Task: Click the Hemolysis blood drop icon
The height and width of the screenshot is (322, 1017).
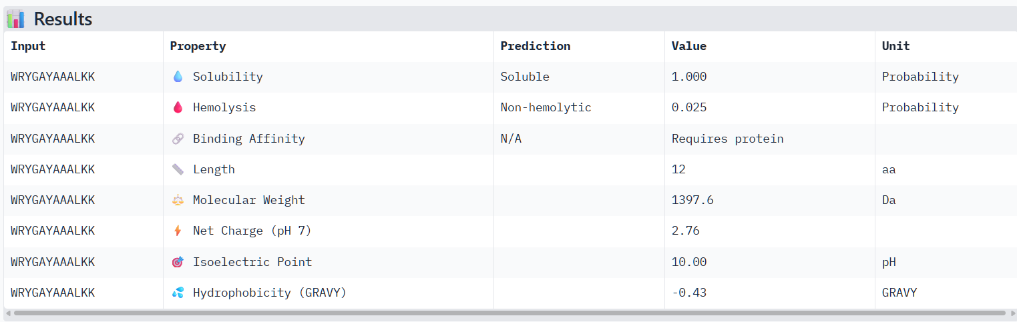Action: point(178,107)
